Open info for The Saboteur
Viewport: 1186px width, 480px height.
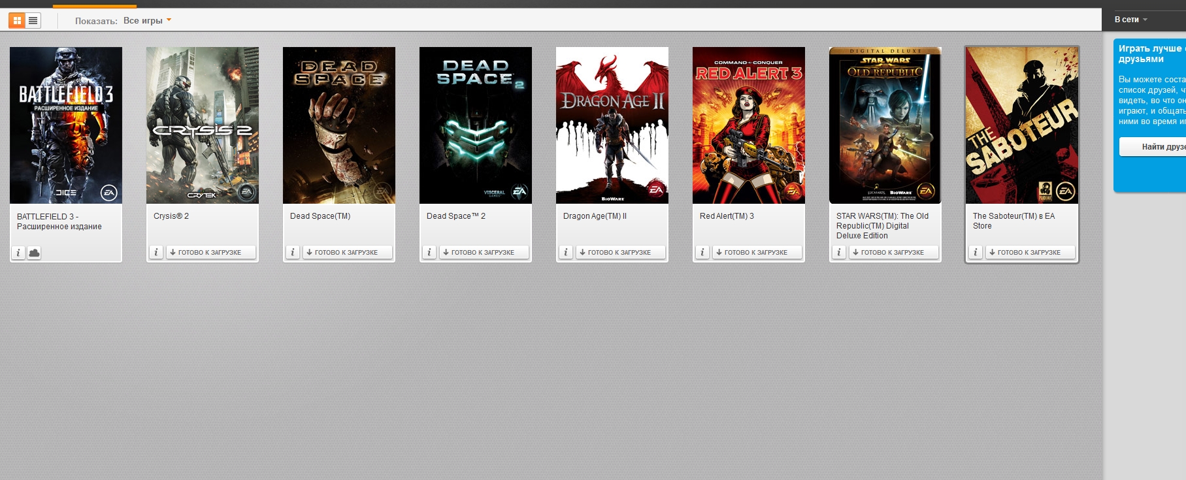pos(975,252)
